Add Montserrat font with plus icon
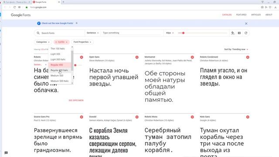 pyautogui.click(x=192, y=57)
